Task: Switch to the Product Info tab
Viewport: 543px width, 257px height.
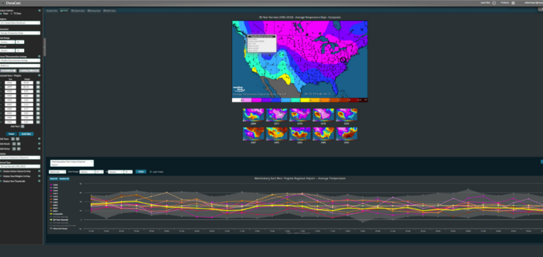Action: [52, 11]
